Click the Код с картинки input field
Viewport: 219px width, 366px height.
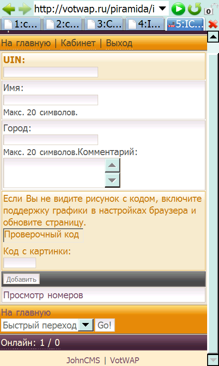[20, 263]
